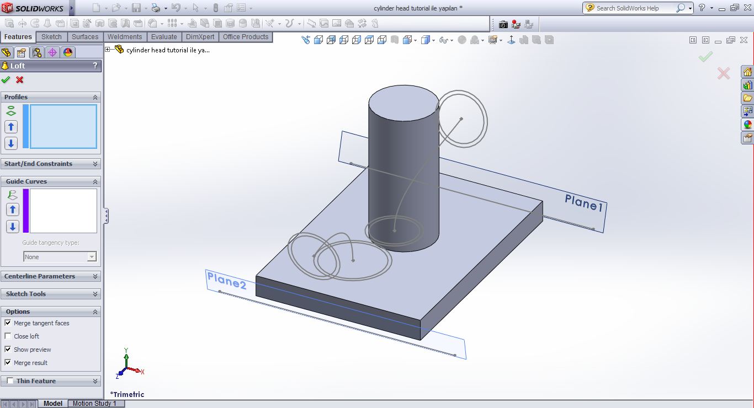Enable the Close loft checkbox
Viewport: 754px width, 408px height.
[8, 336]
